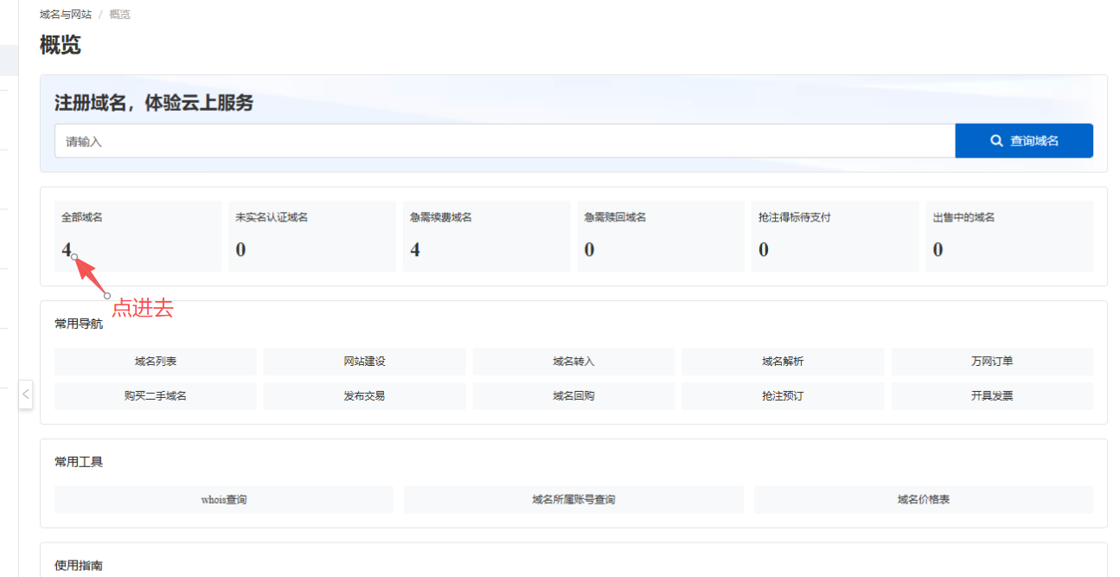Open the 网站建设 shortcut
The image size is (1120, 577).
coord(364,362)
